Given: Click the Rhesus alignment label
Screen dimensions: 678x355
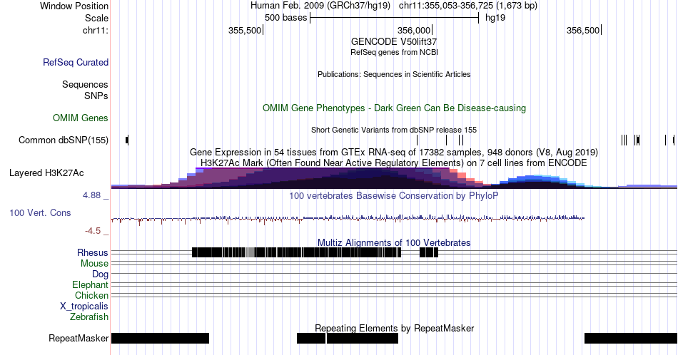Looking at the screenshot, I should (93, 252).
